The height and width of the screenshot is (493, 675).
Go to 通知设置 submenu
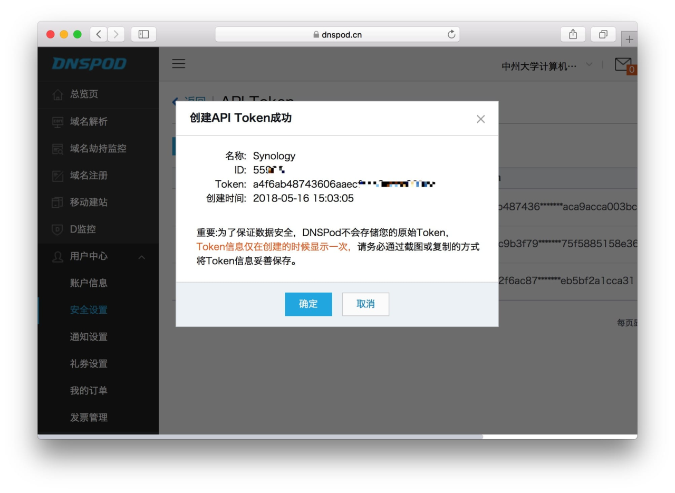(x=89, y=337)
